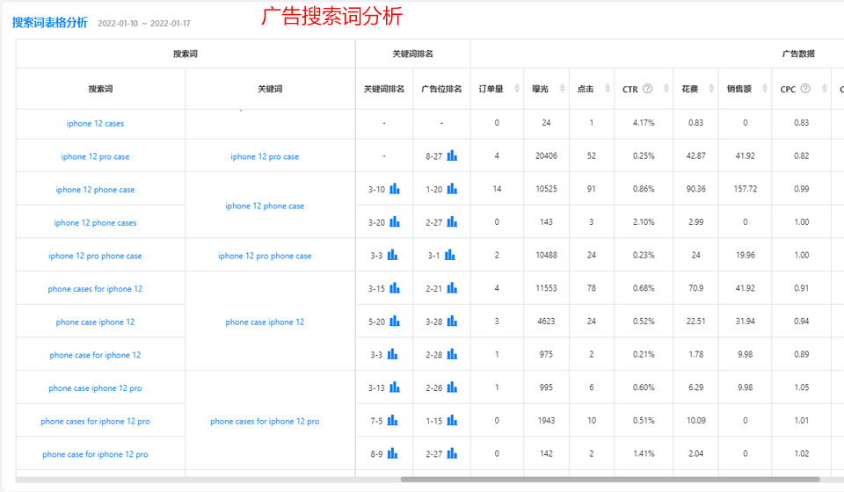Click CPC value 1.05
Screen dimensions: 844x492
[x=802, y=387]
